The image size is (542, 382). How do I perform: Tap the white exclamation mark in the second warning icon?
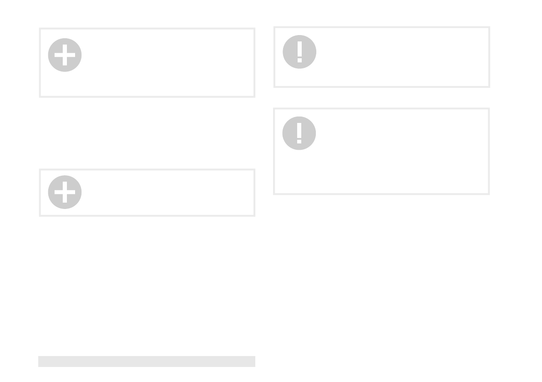pos(299,133)
